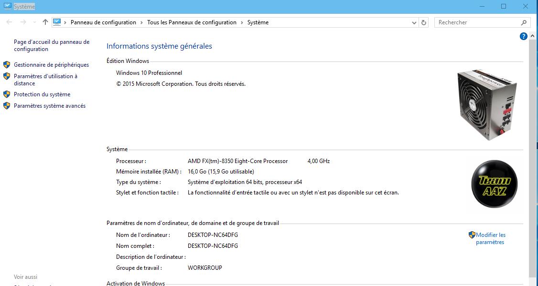This screenshot has height=286, width=538.
Task: Click the computer icon in the address bar
Action: 57,22
